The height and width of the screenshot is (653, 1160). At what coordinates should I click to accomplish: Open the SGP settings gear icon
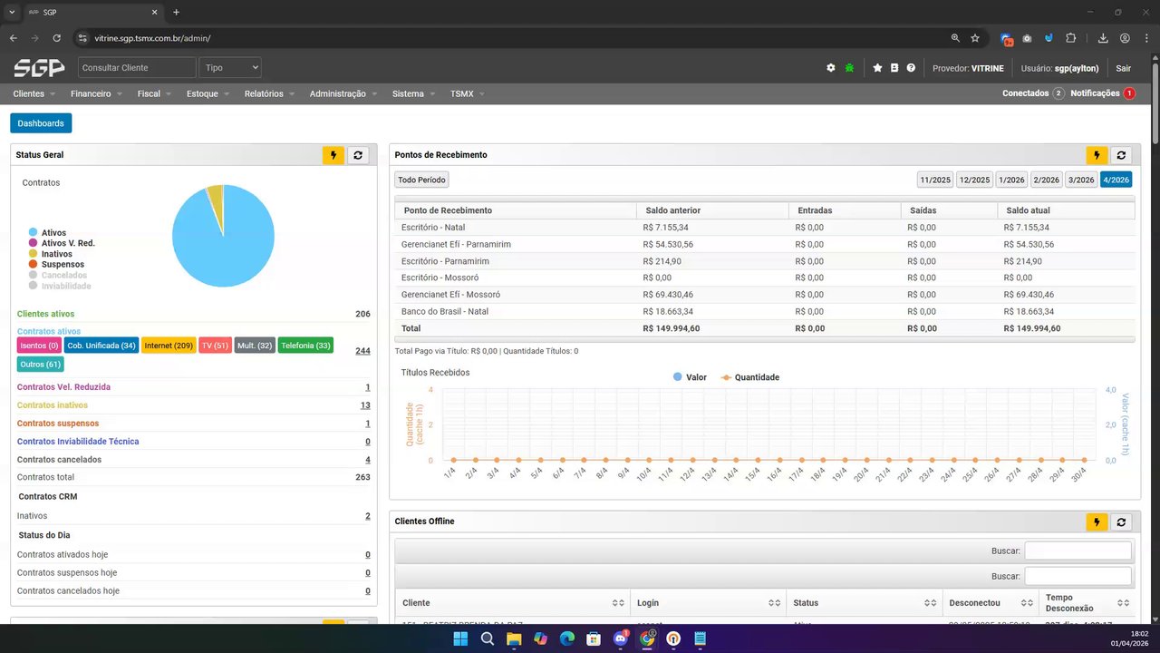[831, 68]
